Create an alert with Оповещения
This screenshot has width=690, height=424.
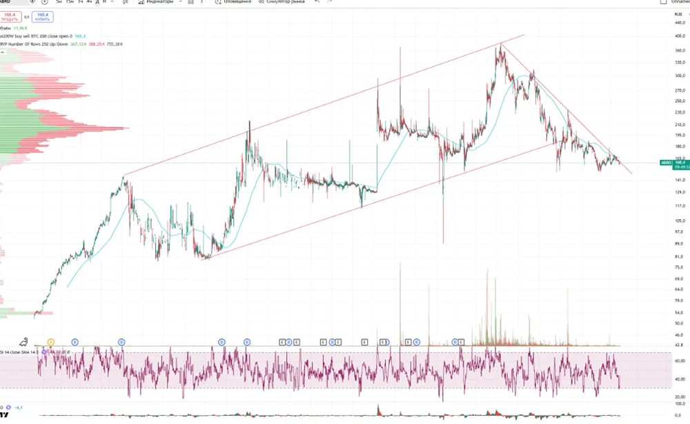click(x=233, y=2)
